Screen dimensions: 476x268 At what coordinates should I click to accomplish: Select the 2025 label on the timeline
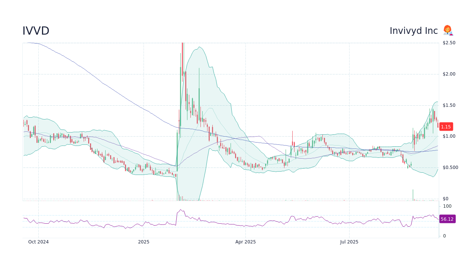tap(144, 242)
